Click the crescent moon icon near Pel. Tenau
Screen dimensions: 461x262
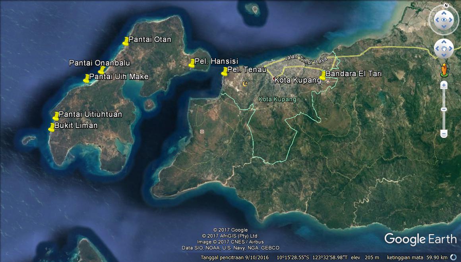pyautogui.click(x=245, y=84)
